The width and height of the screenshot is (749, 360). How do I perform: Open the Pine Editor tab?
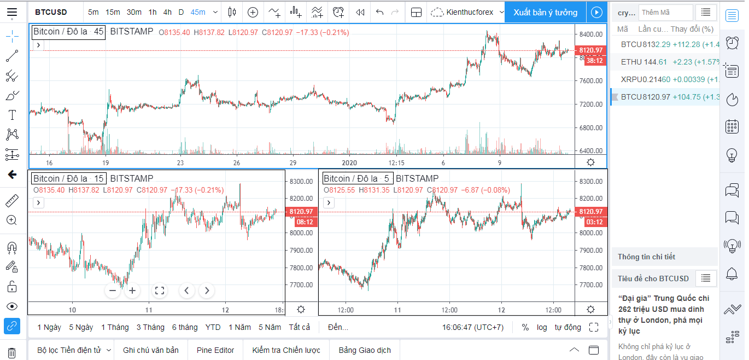[x=215, y=350]
